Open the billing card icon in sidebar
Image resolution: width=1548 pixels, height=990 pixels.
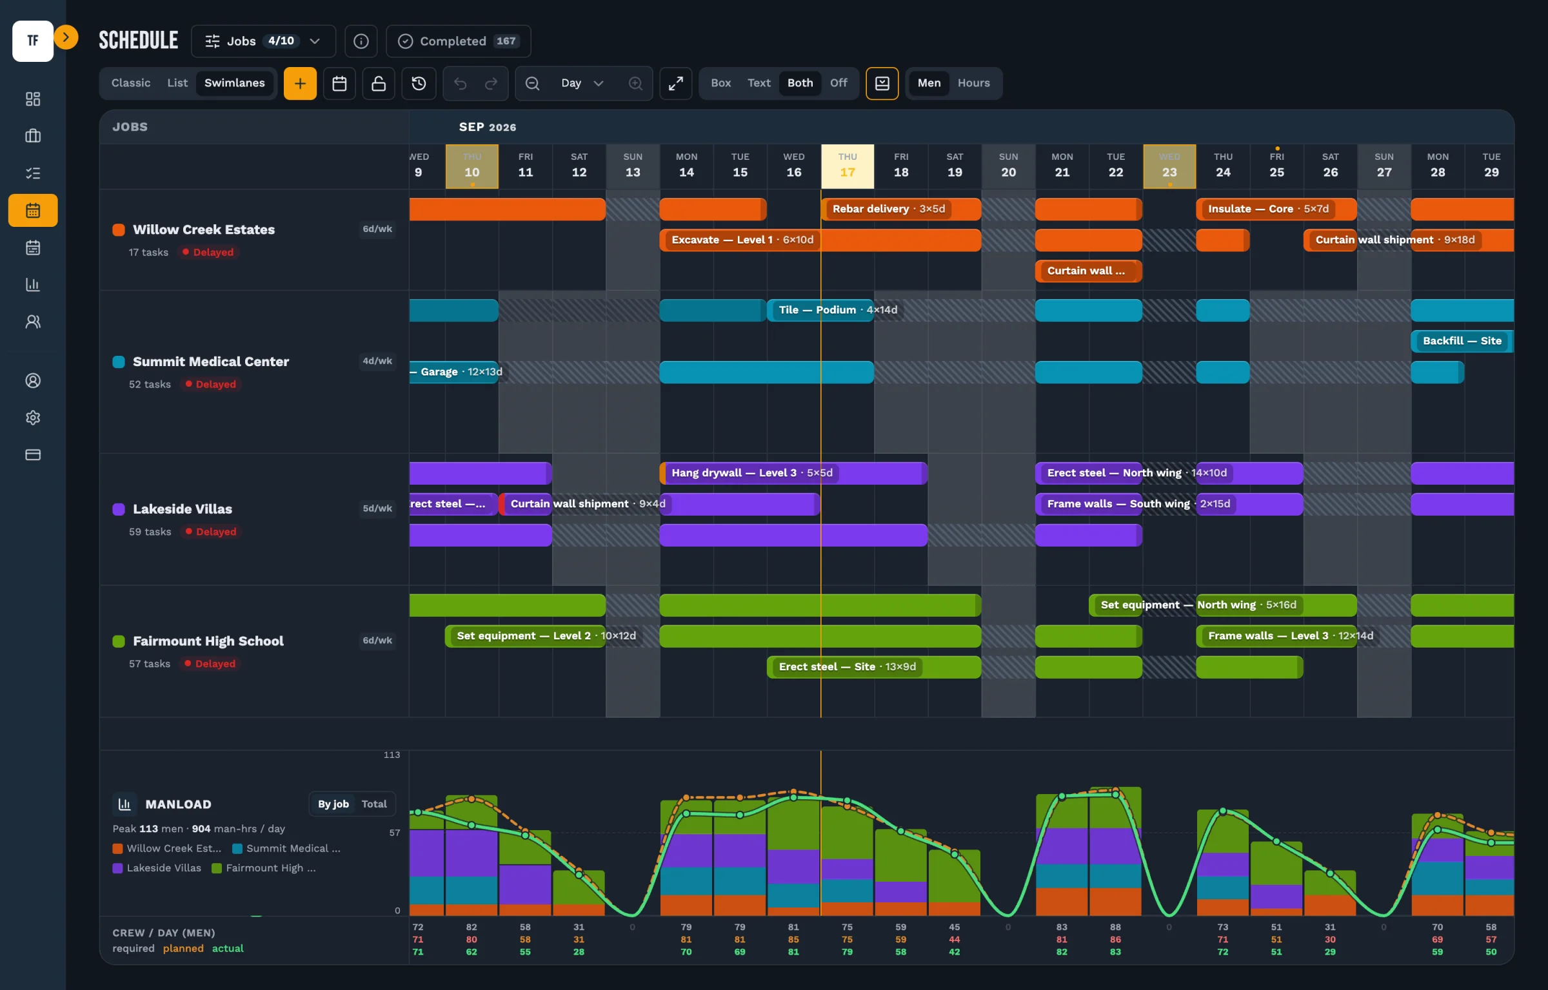33,455
